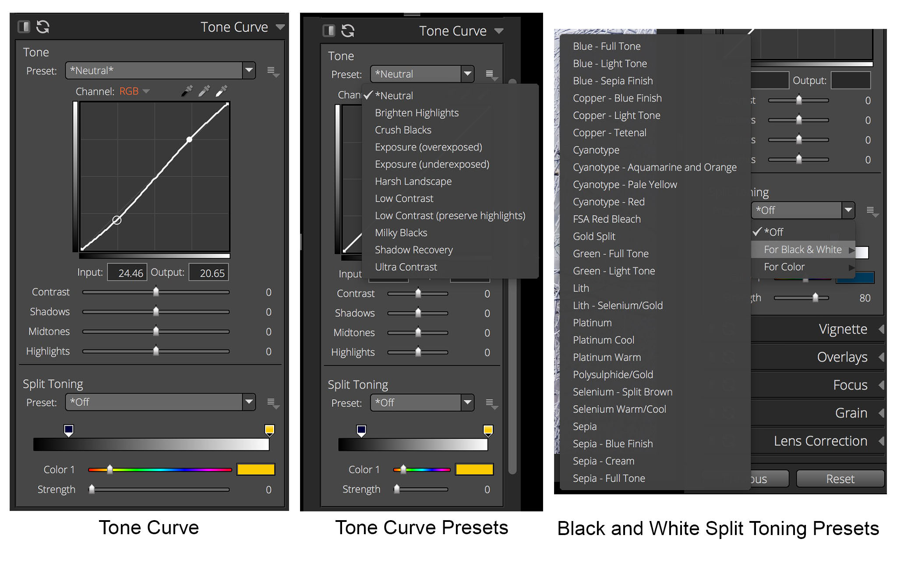Click middle Tone Curve panel reset icon
This screenshot has width=897, height=567.
(x=348, y=31)
